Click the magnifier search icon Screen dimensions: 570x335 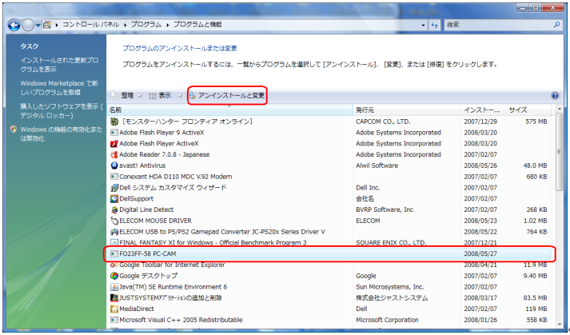tap(556, 25)
